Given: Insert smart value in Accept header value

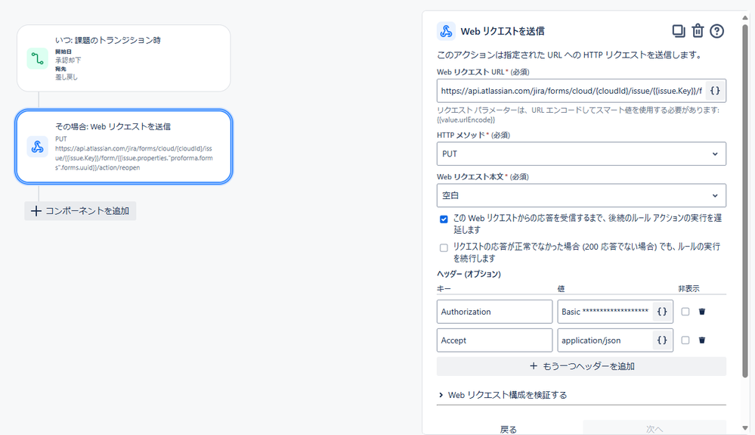Looking at the screenshot, I should click(x=662, y=340).
